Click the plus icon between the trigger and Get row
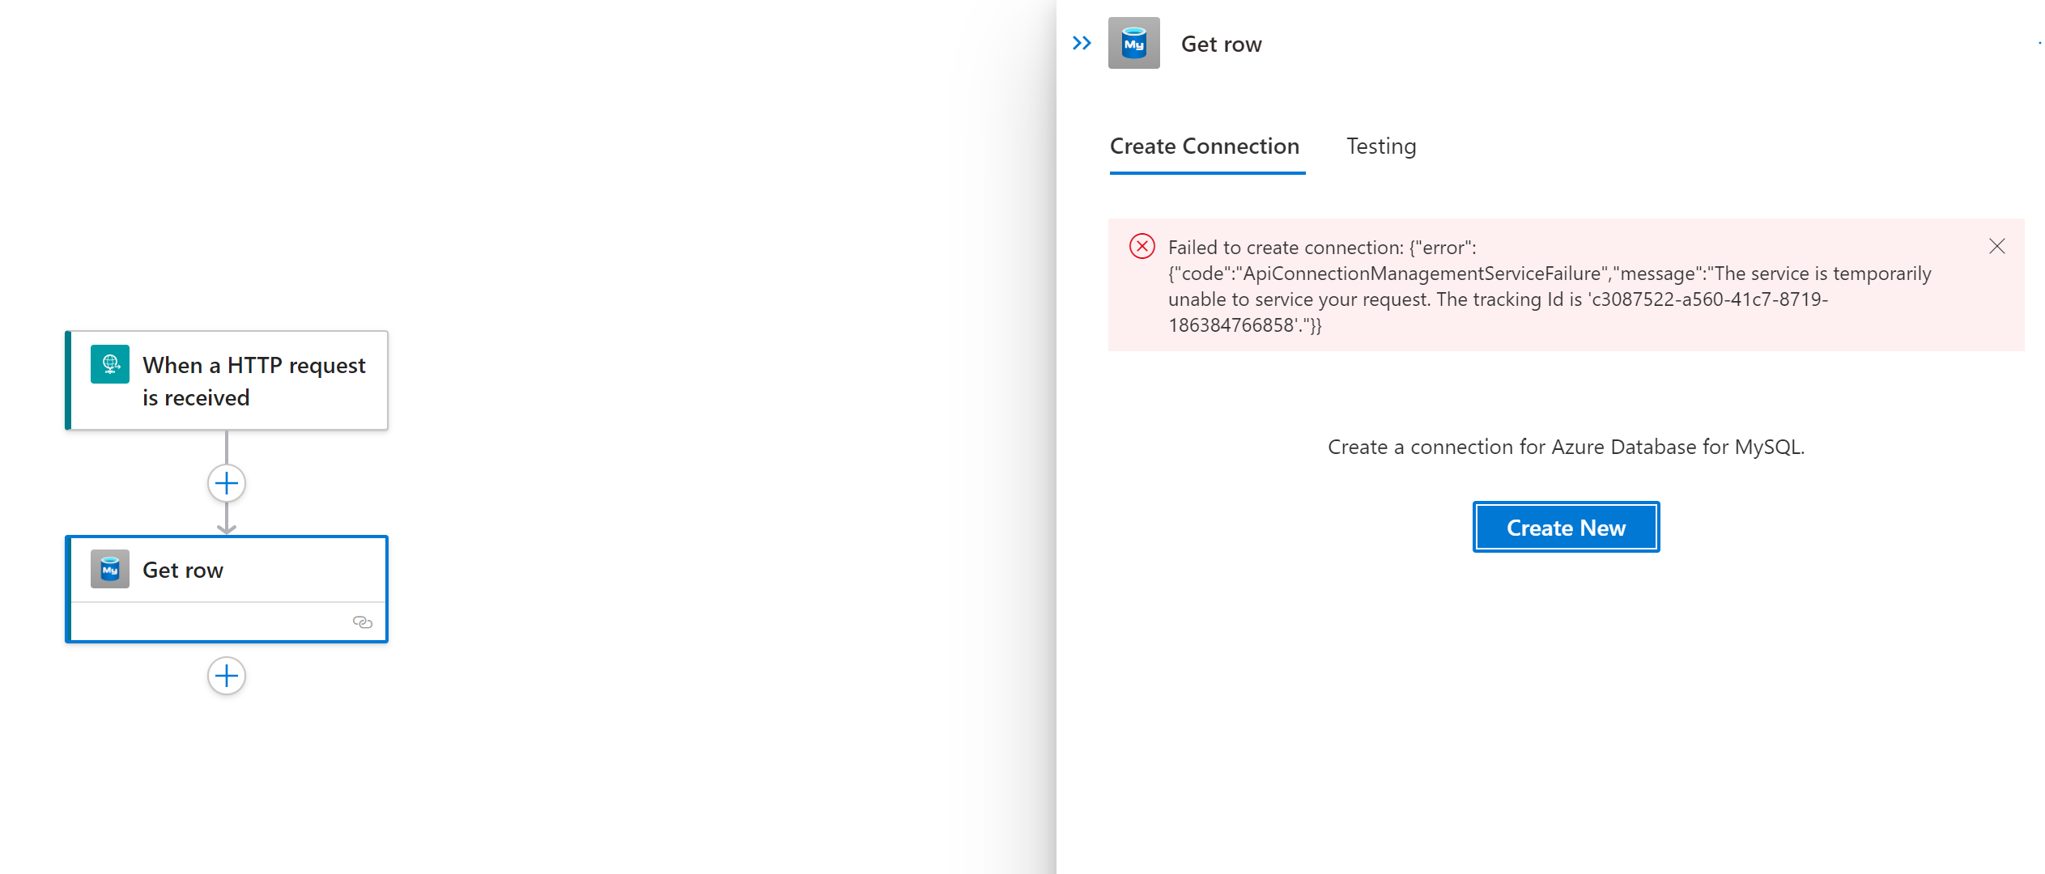The image size is (2045, 874). [x=226, y=482]
